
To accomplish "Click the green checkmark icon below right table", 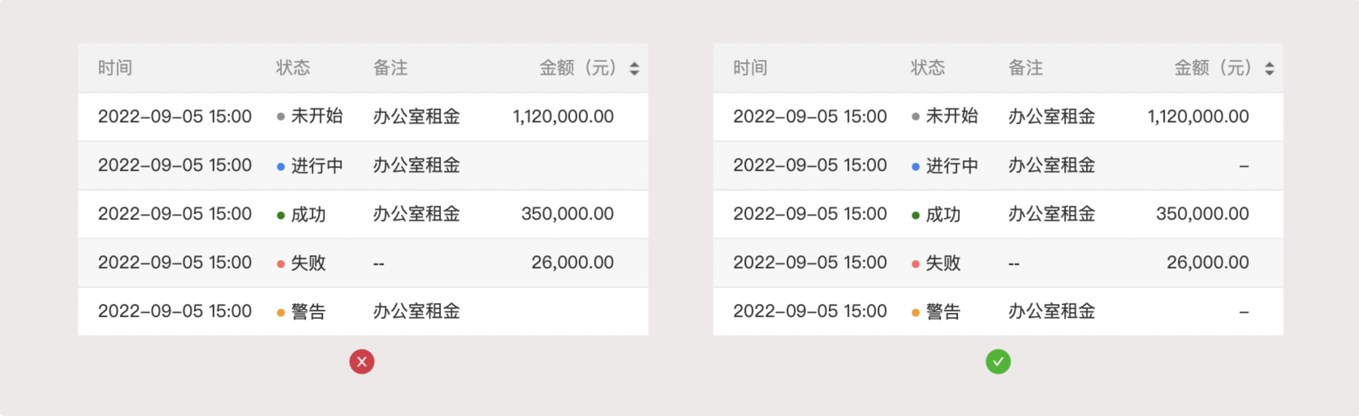I will click(998, 362).
